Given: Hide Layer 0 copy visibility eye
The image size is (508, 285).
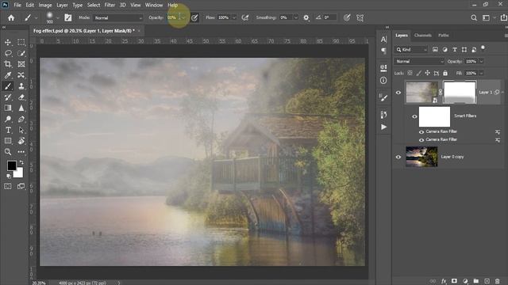Looking at the screenshot, I should tap(398, 157).
